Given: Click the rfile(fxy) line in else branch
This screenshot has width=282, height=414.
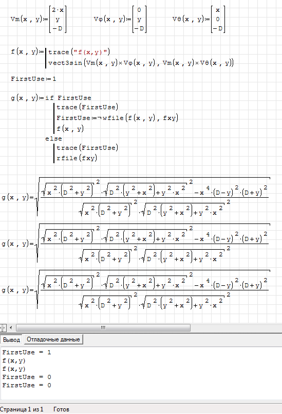Looking at the screenshot, I should coord(77,158).
